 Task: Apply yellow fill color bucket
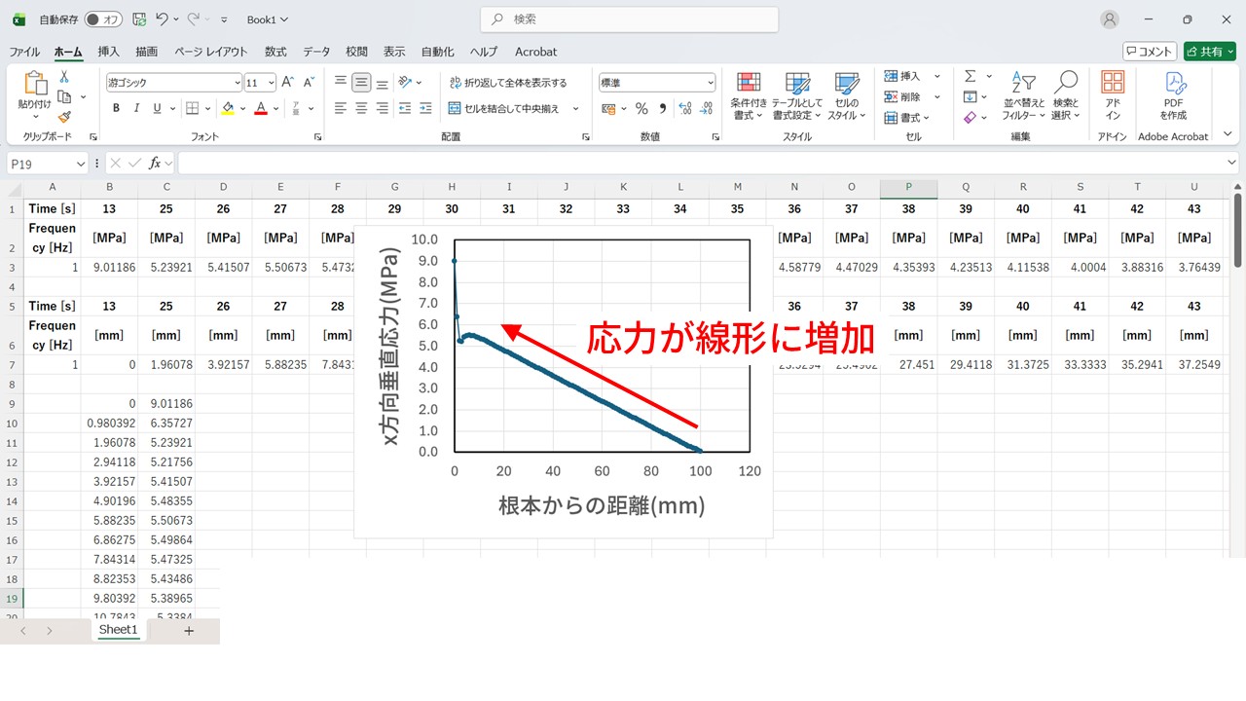point(227,108)
